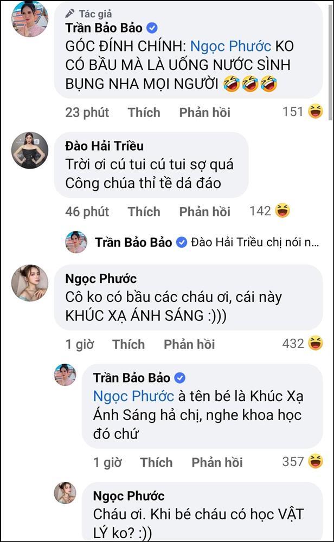334x542 pixels.
Task: Click the '23 phút' timestamp link
Action: pyautogui.click(x=88, y=112)
